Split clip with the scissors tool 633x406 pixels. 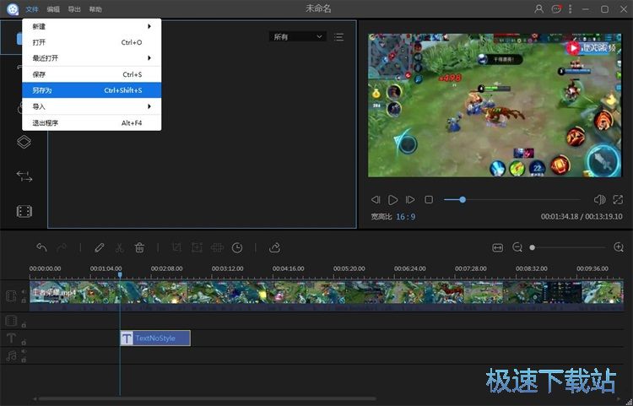click(120, 247)
